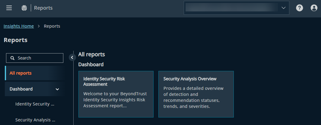Click the Reports breadcrumb text
Viewport: 321px width, 125px height.
[x=52, y=26]
